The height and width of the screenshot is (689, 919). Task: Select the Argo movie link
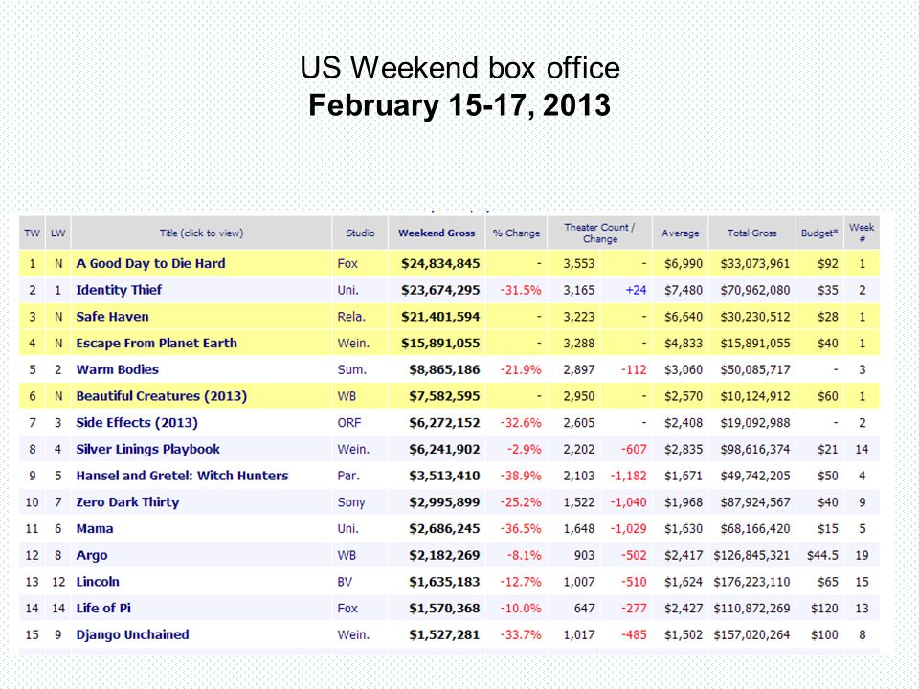(x=92, y=555)
